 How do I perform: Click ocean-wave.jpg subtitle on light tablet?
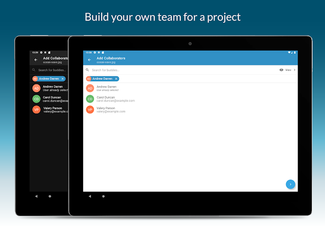coord(106,62)
